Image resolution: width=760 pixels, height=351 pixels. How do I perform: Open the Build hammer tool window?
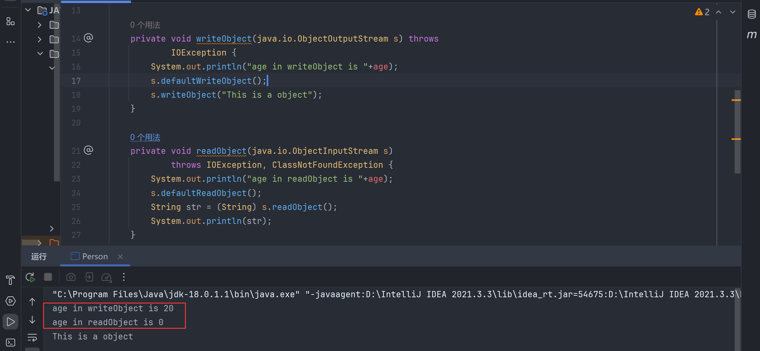coord(10,280)
